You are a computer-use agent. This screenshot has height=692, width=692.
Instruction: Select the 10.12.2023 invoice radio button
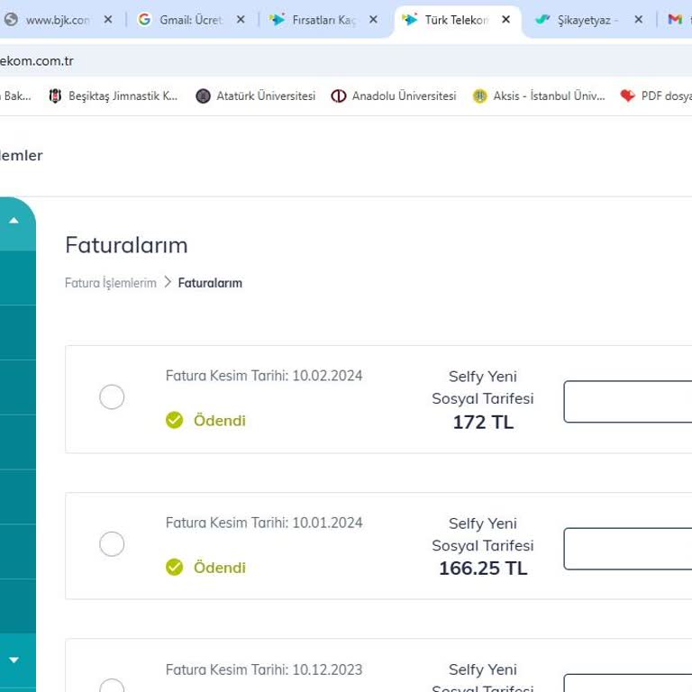(112, 686)
